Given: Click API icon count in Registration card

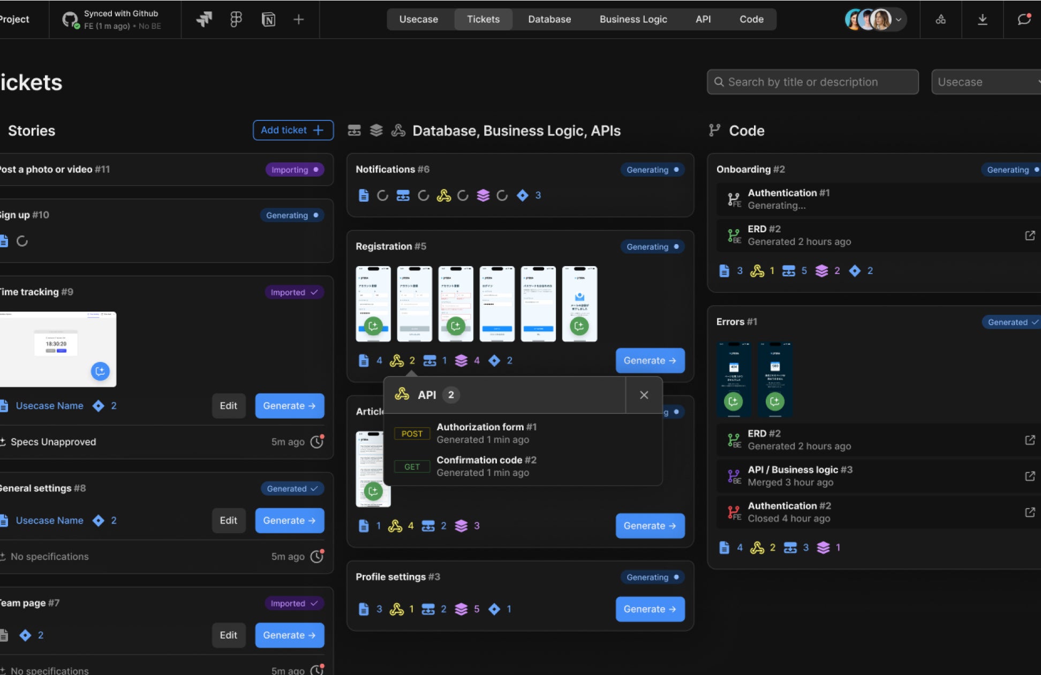Looking at the screenshot, I should [397, 361].
